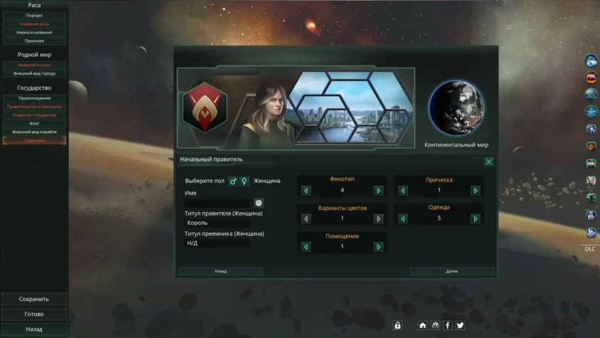The height and width of the screenshot is (338, 600).
Task: Previous Помещение option arrow
Action: (x=306, y=247)
